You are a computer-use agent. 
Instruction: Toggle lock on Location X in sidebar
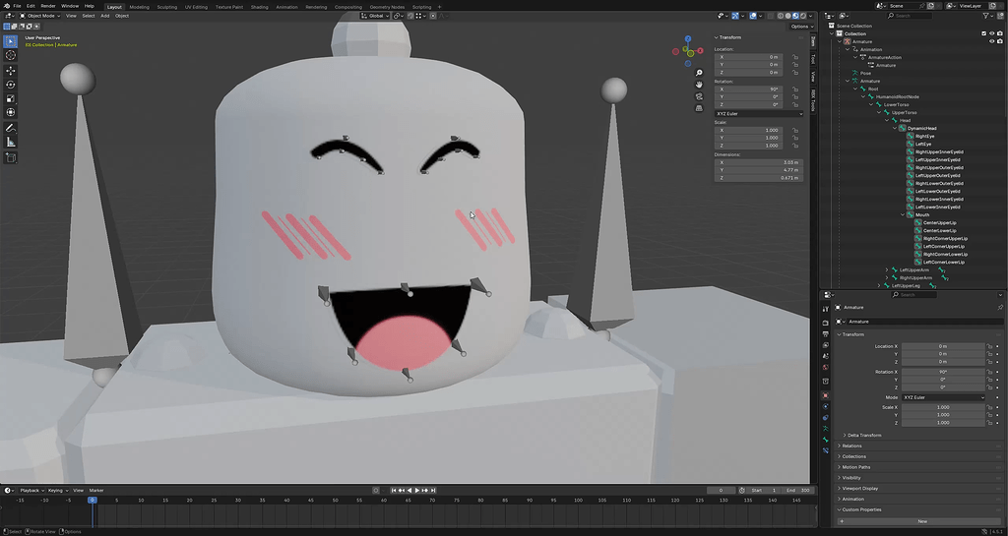pyautogui.click(x=795, y=57)
